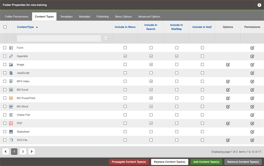
Task: Edit permissions for the Stylesheet row
Action: pos(252,132)
